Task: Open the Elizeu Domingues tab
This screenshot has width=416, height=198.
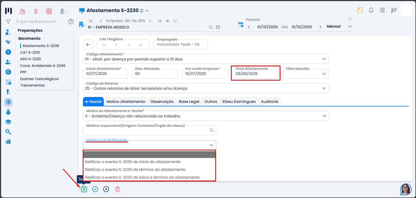Action: click(x=239, y=102)
